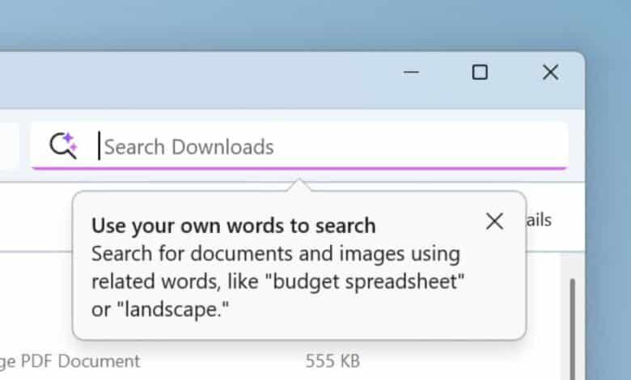
Task: Click the AI sparkle search magnifier icon
Action: (63, 146)
